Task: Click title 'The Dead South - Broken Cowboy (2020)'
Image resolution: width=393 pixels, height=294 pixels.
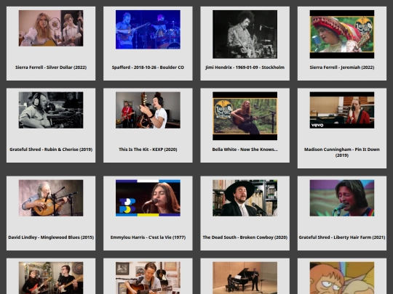Action: [x=245, y=237]
